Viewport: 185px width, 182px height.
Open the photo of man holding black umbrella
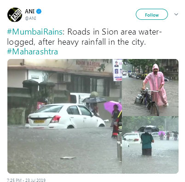(x=150, y=145)
